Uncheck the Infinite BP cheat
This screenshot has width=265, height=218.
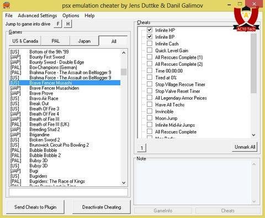point(150,37)
